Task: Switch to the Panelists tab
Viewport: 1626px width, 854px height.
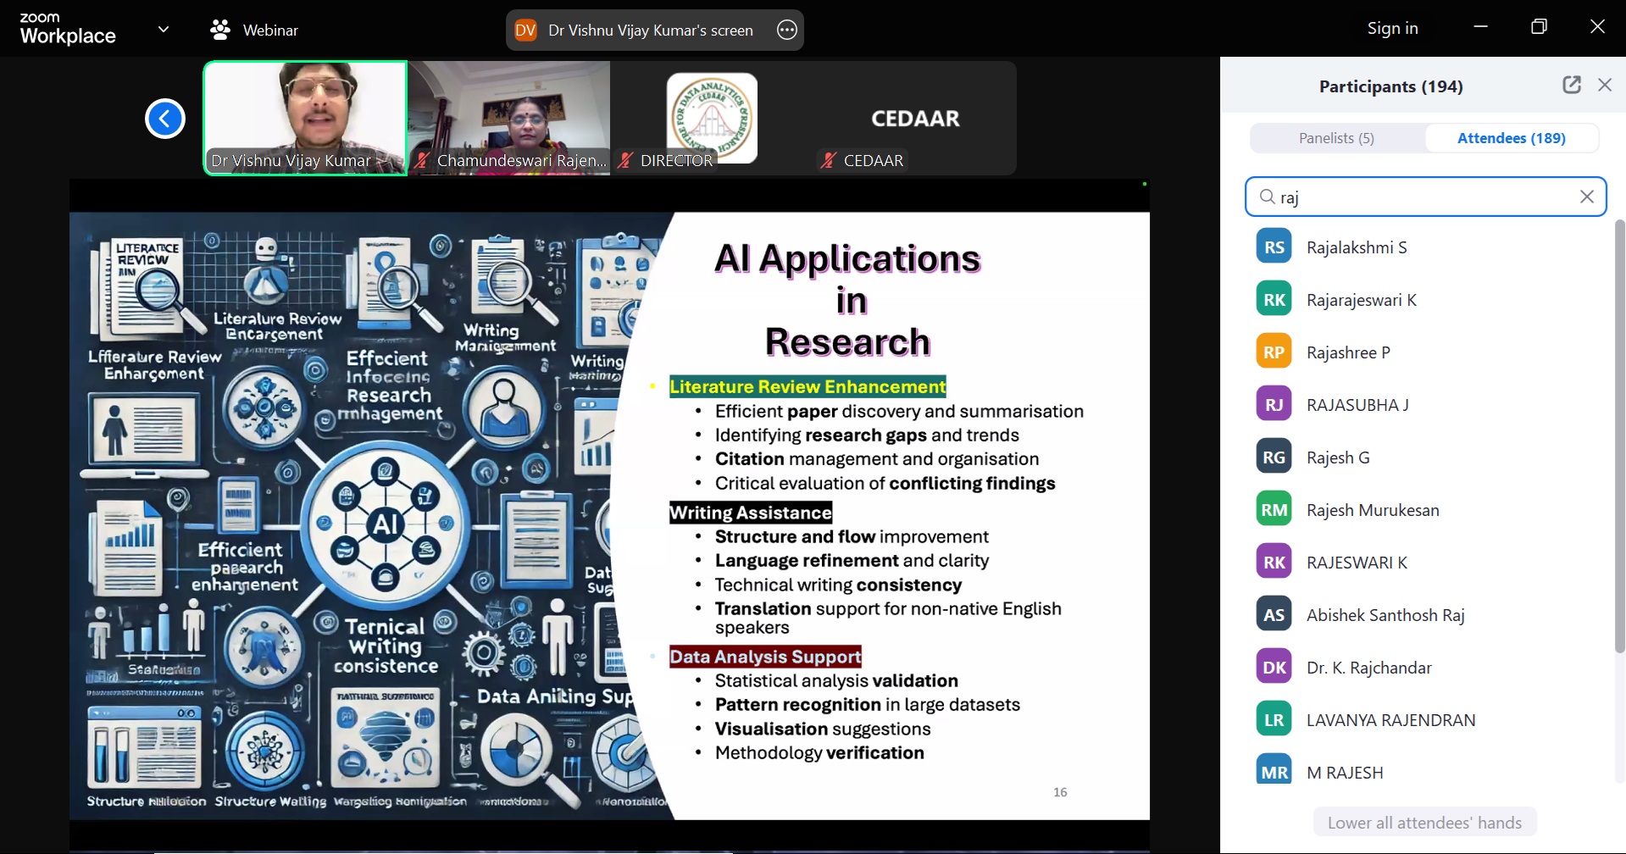Action: click(x=1336, y=138)
